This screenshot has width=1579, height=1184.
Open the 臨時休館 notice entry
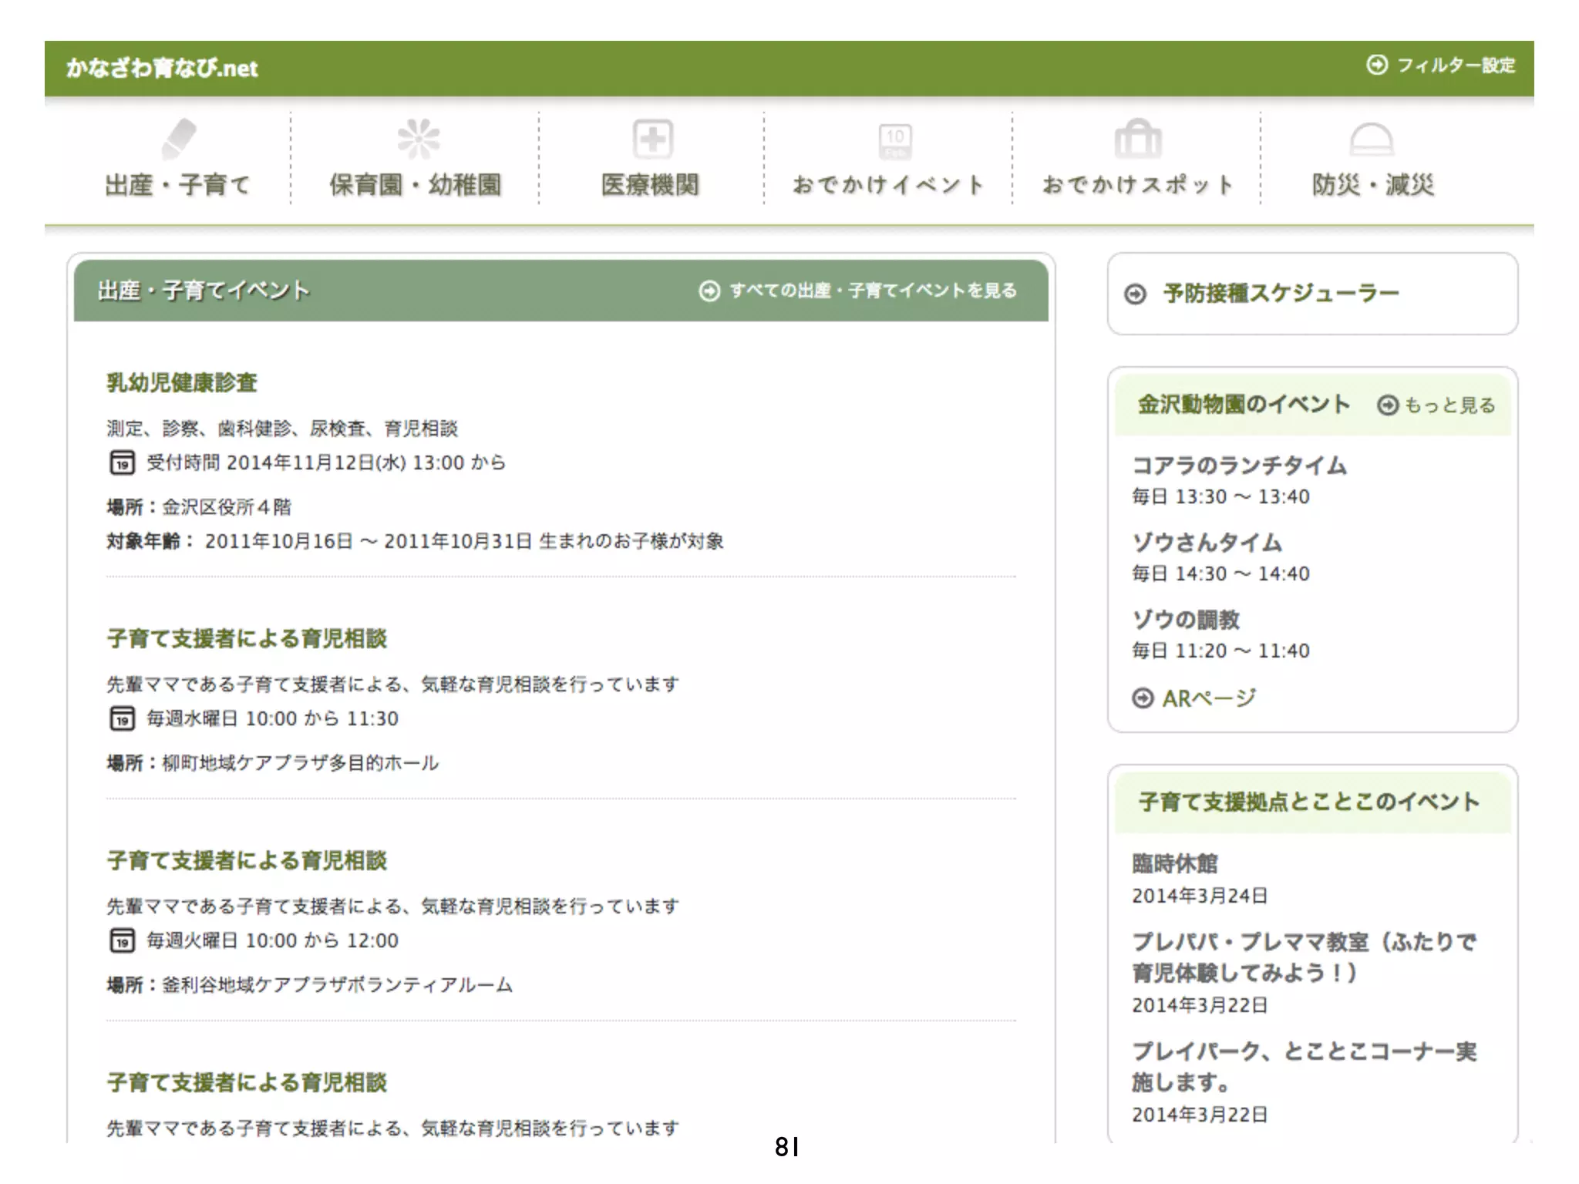pos(1175,863)
